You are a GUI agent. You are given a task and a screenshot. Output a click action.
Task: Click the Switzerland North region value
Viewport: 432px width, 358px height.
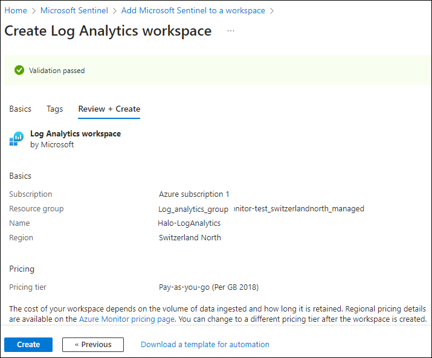pos(190,238)
